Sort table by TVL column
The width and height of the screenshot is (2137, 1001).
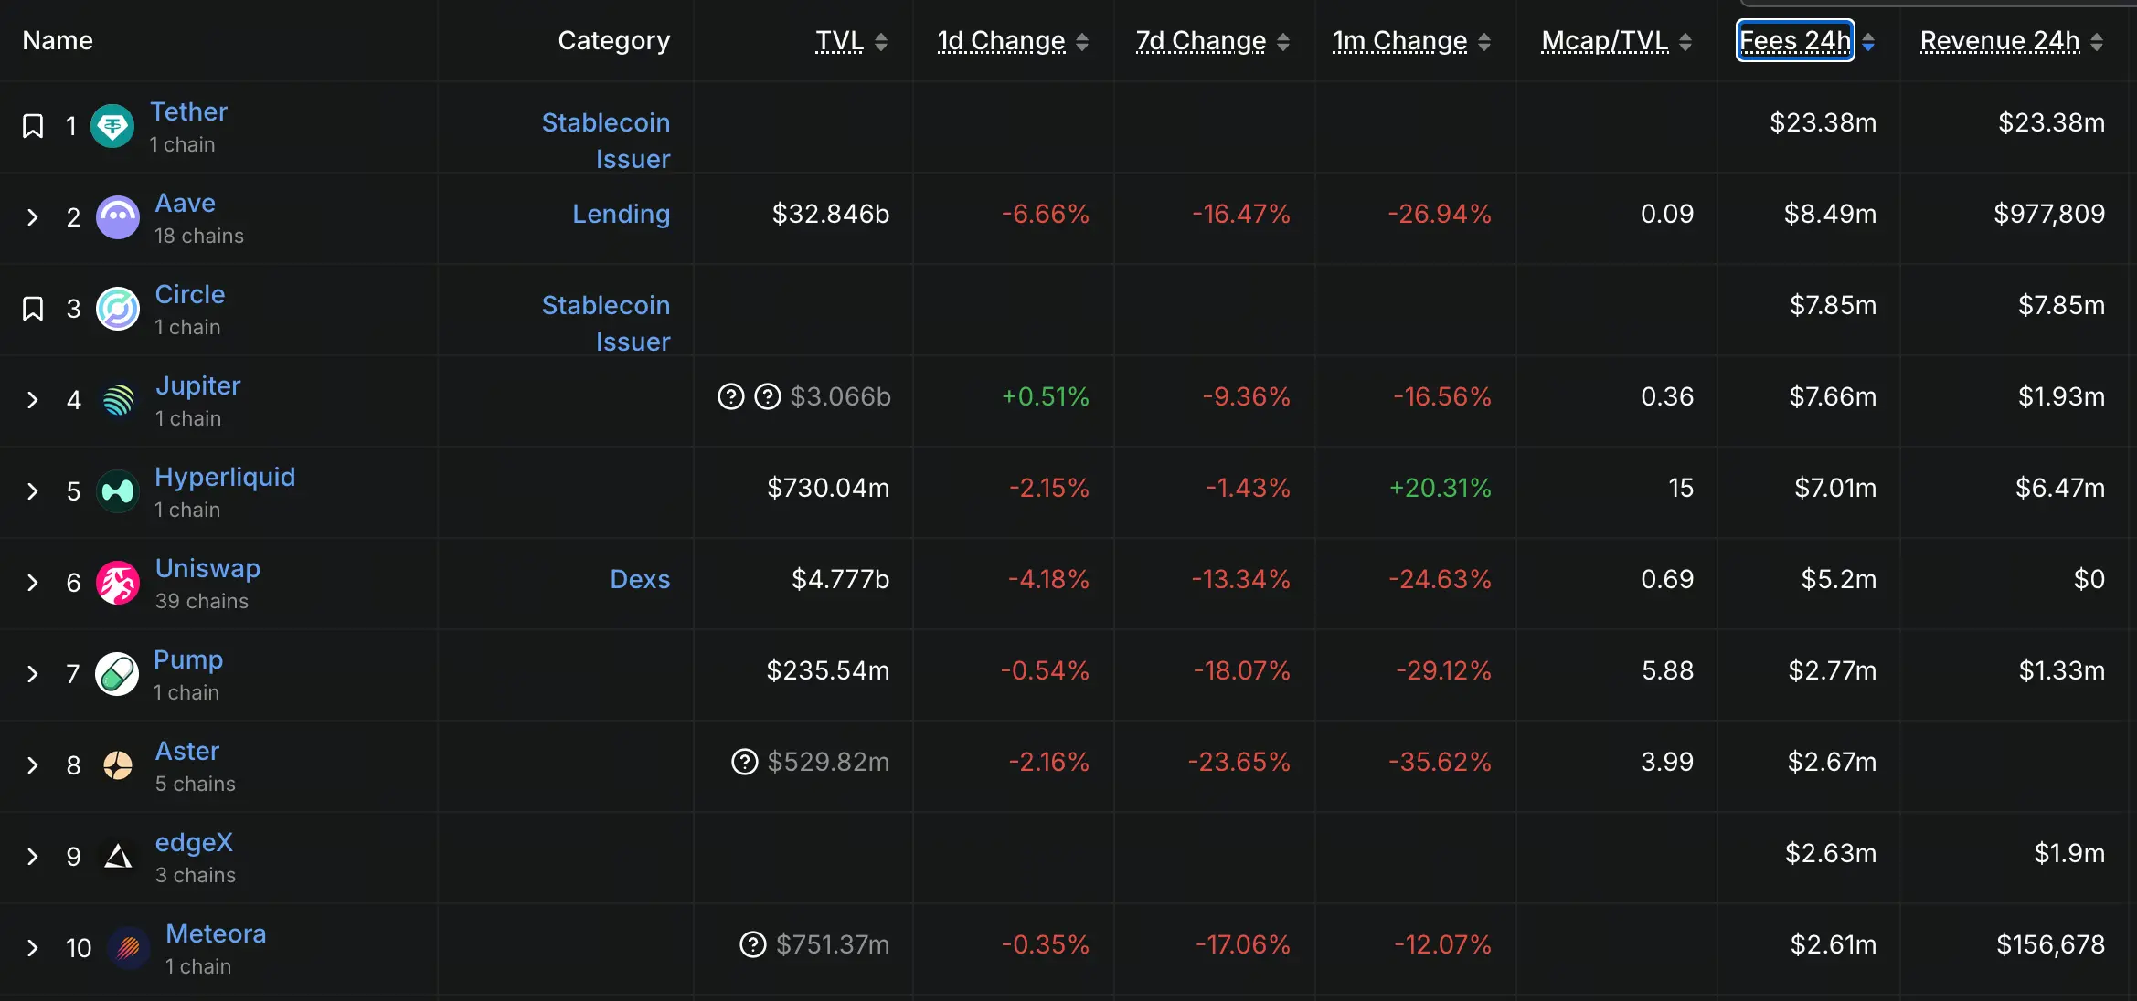coord(839,41)
